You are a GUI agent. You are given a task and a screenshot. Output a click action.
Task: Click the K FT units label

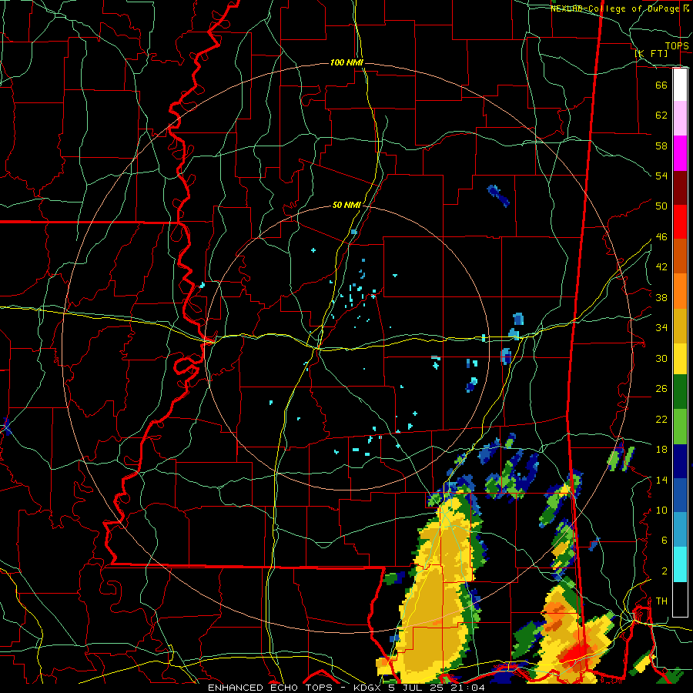[651, 53]
